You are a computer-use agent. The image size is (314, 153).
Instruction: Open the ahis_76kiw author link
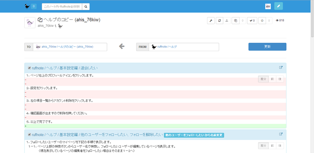(45, 26)
